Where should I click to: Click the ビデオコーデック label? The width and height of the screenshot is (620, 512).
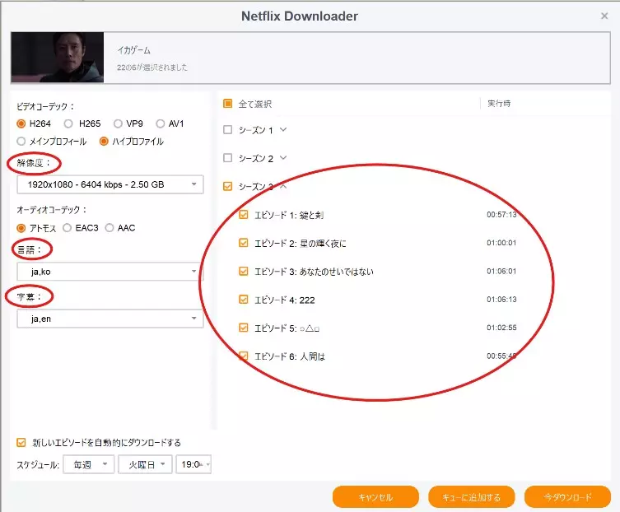45,106
